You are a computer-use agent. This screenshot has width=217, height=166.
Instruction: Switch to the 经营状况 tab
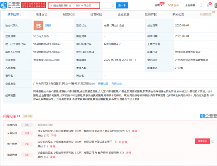[69, 14]
